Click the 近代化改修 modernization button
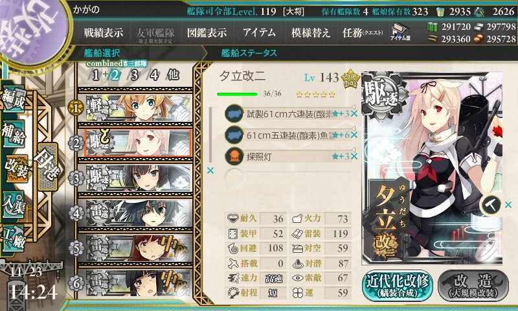The height and width of the screenshot is (311, 518). click(x=397, y=286)
